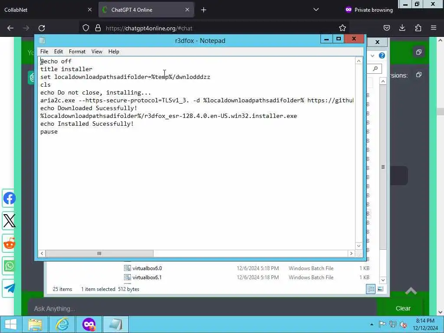Click the Clear chat button
This screenshot has width=444, height=333.
[x=403, y=308]
